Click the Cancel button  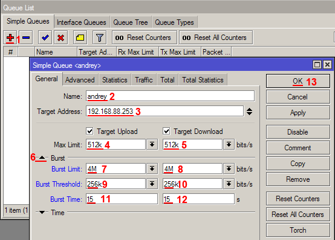(298, 97)
